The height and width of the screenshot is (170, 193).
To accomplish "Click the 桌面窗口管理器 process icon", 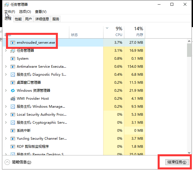I will pos(13,83).
